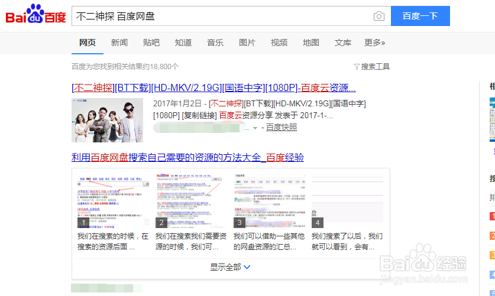Switch to 图片 tab
495x296 pixels.
tap(247, 43)
